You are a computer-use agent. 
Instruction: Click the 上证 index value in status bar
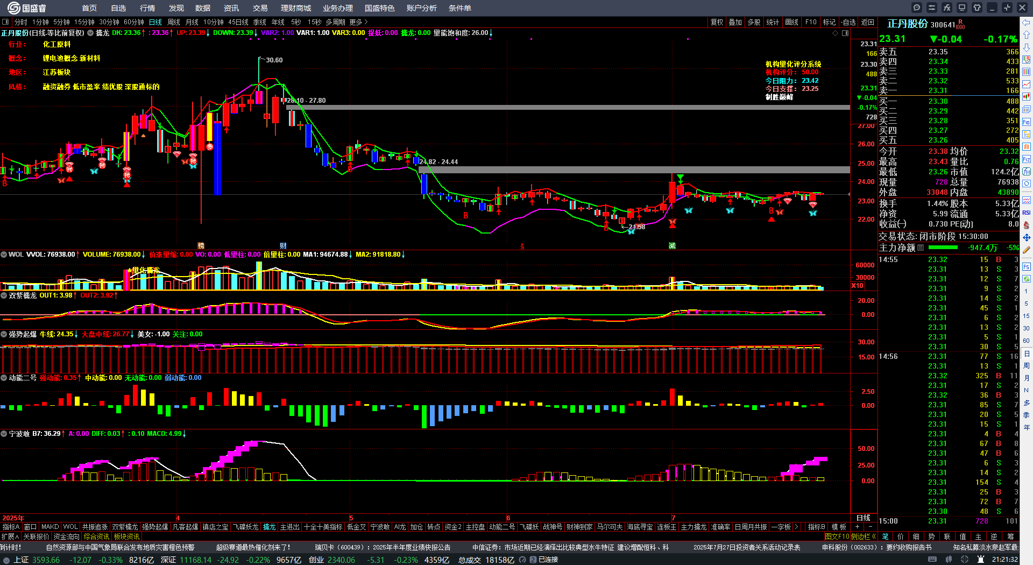coord(46,560)
